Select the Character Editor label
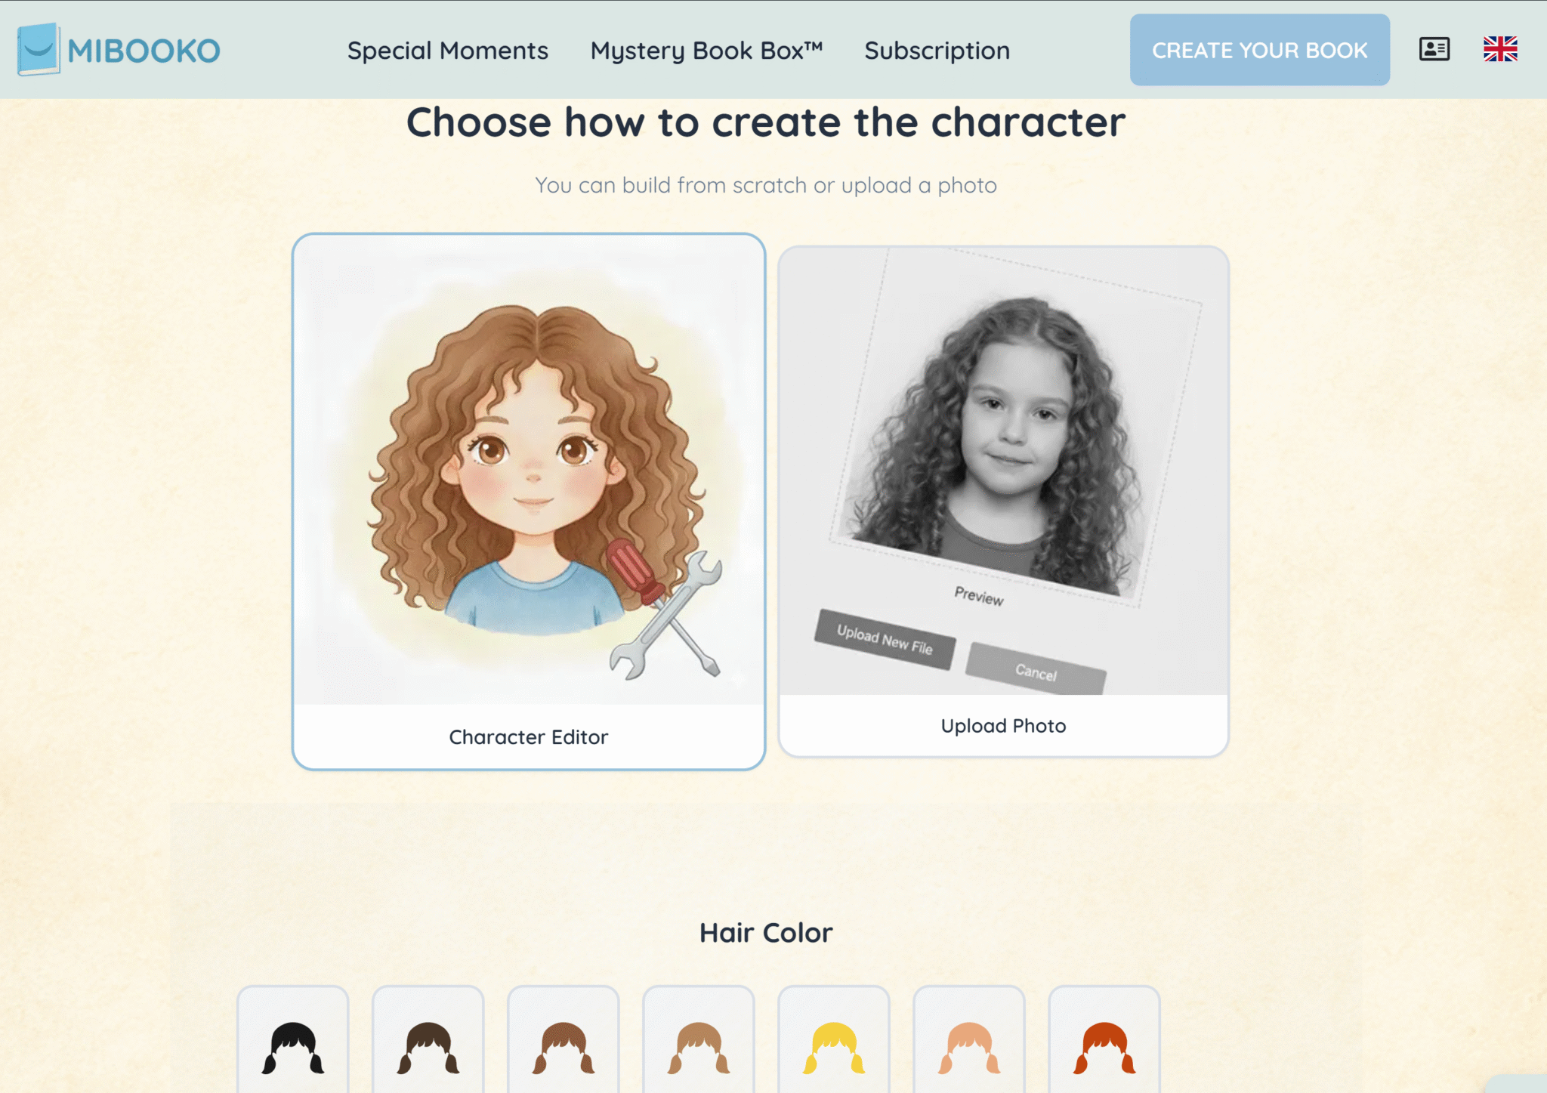This screenshot has height=1093, width=1547. point(529,737)
